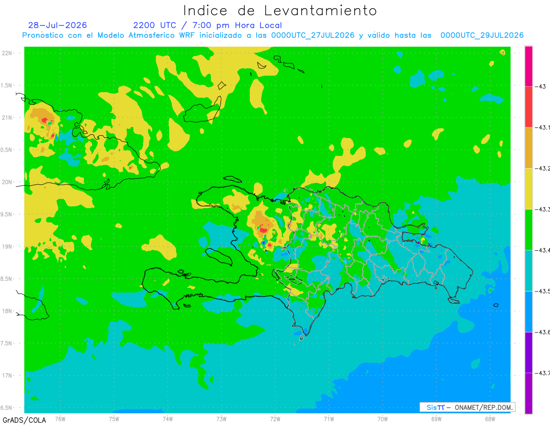Viewport: 550px width, 425px height.
Task: Click the '-43.5' legend value
Action: tap(543, 291)
